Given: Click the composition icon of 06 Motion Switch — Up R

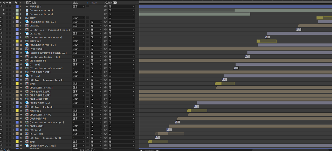Looking at the screenshot, I should point(27,37).
